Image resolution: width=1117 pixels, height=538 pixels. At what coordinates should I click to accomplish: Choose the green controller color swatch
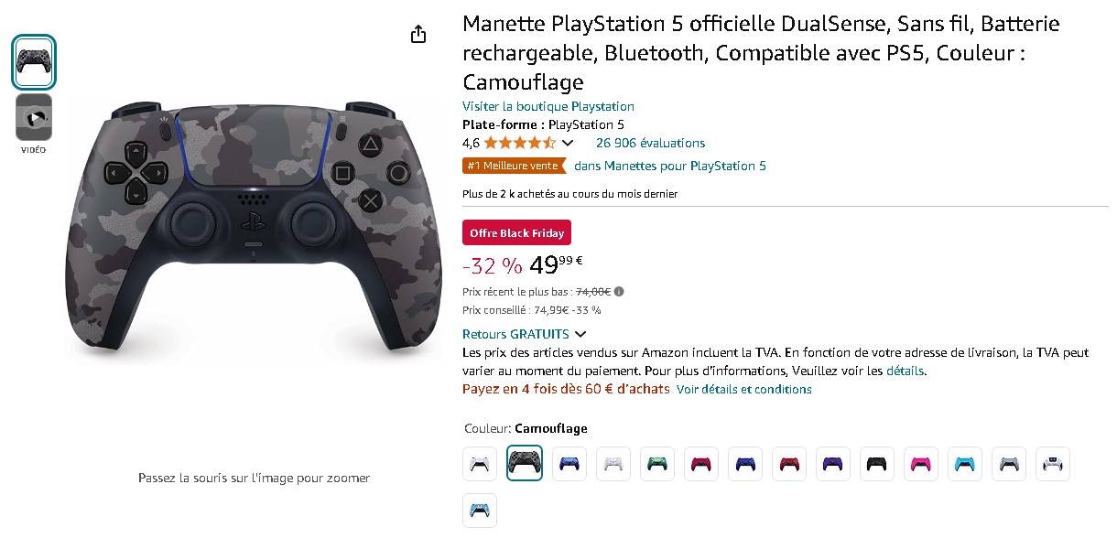click(x=657, y=464)
